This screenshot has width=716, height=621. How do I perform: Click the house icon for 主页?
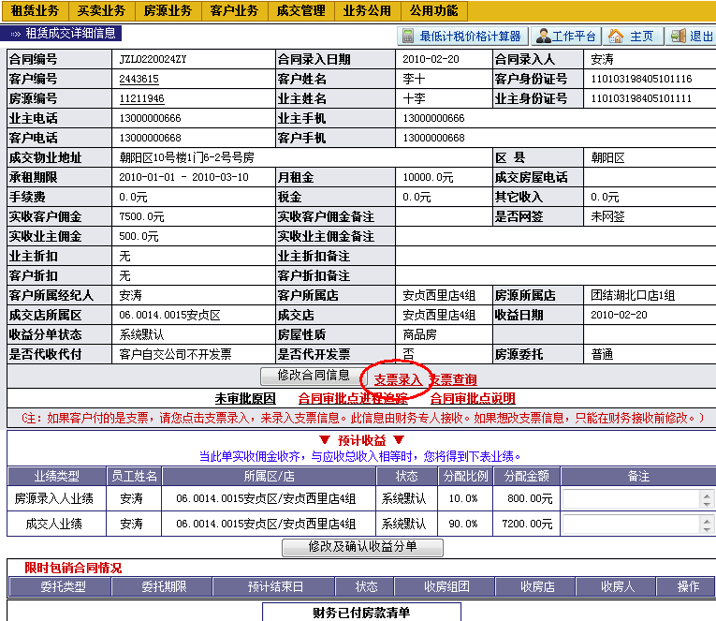click(x=616, y=36)
